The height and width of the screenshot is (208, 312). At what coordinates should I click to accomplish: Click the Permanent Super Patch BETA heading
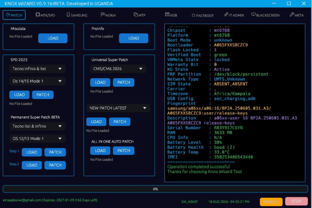[35, 117]
